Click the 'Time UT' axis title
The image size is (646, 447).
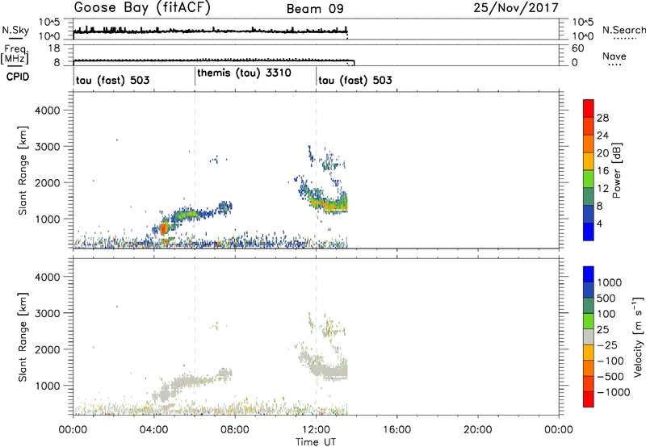point(316,442)
